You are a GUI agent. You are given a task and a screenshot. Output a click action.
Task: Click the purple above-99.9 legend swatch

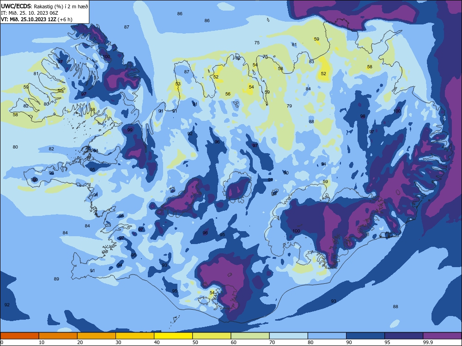[442, 336]
